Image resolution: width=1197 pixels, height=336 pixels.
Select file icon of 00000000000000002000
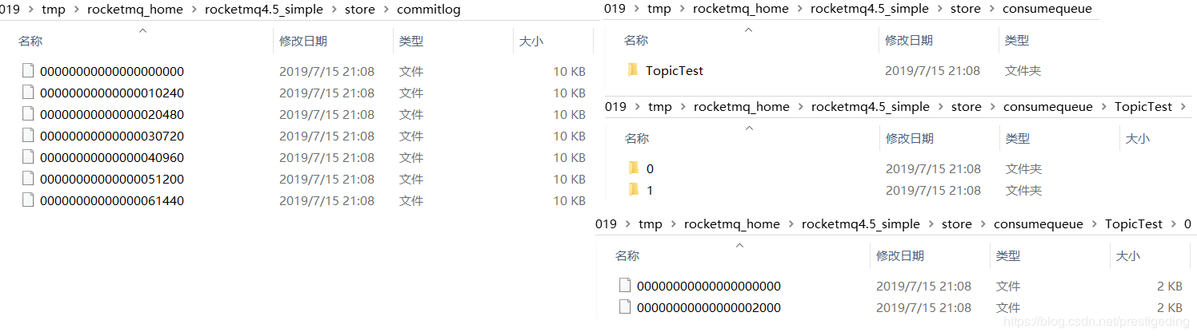click(626, 307)
